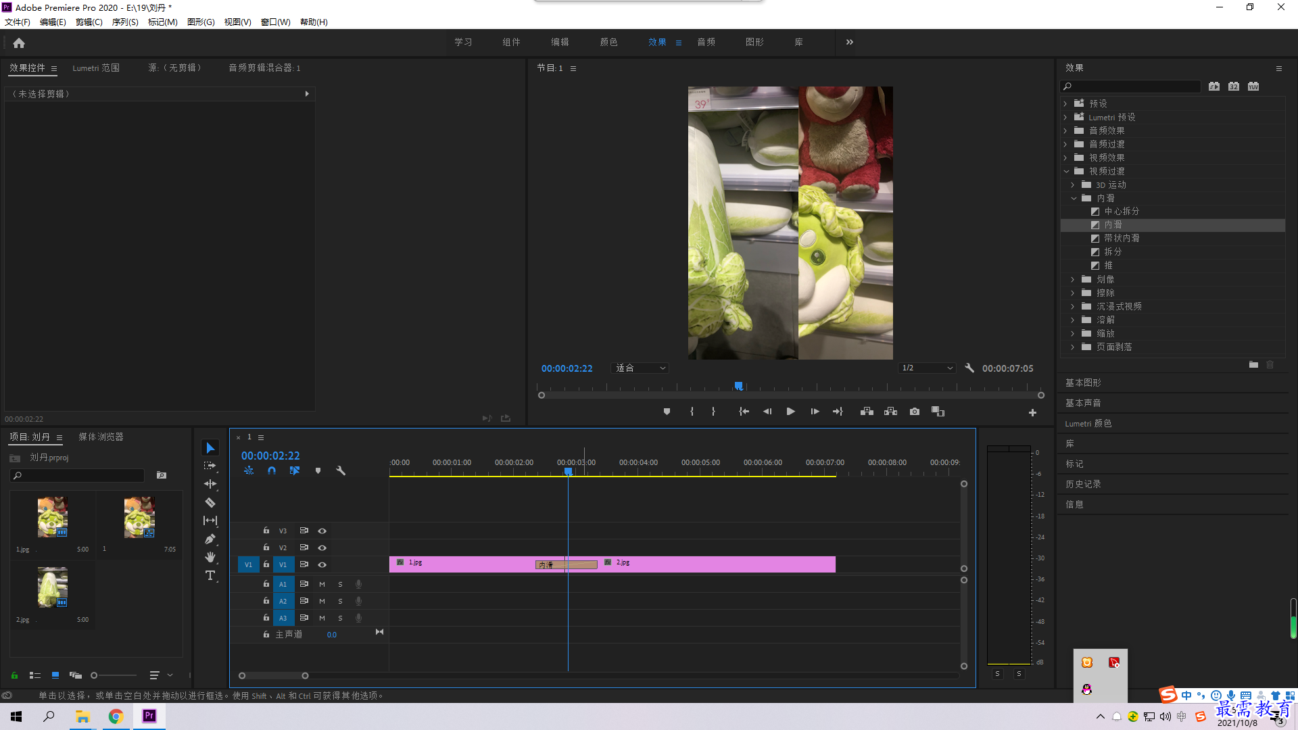Click 32-bit color effects filter icon
This screenshot has height=730, width=1298.
[1234, 86]
